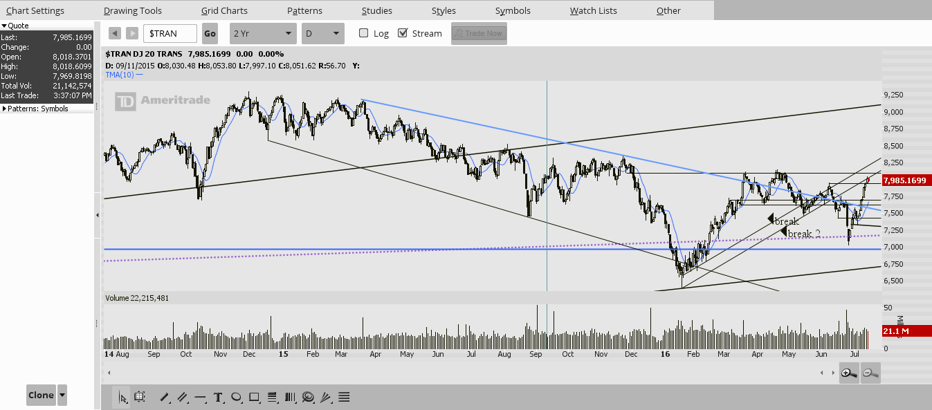Screen dimensions: 932x410
Task: Open the D frequency dropdown
Action: [x=323, y=33]
